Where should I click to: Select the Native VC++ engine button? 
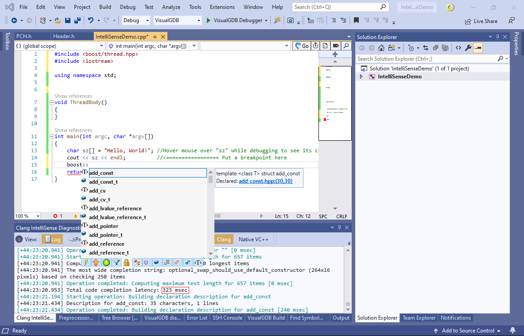[x=253, y=239]
